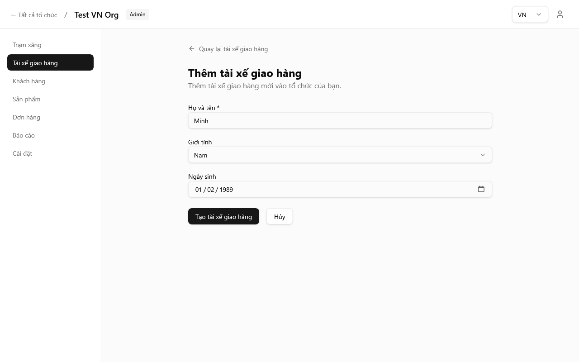The width and height of the screenshot is (579, 362).
Task: Click back arrow beside Quay lại
Action: (192, 49)
